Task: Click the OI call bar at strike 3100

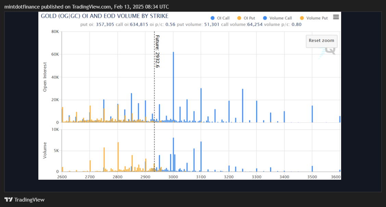Action: 201,105
